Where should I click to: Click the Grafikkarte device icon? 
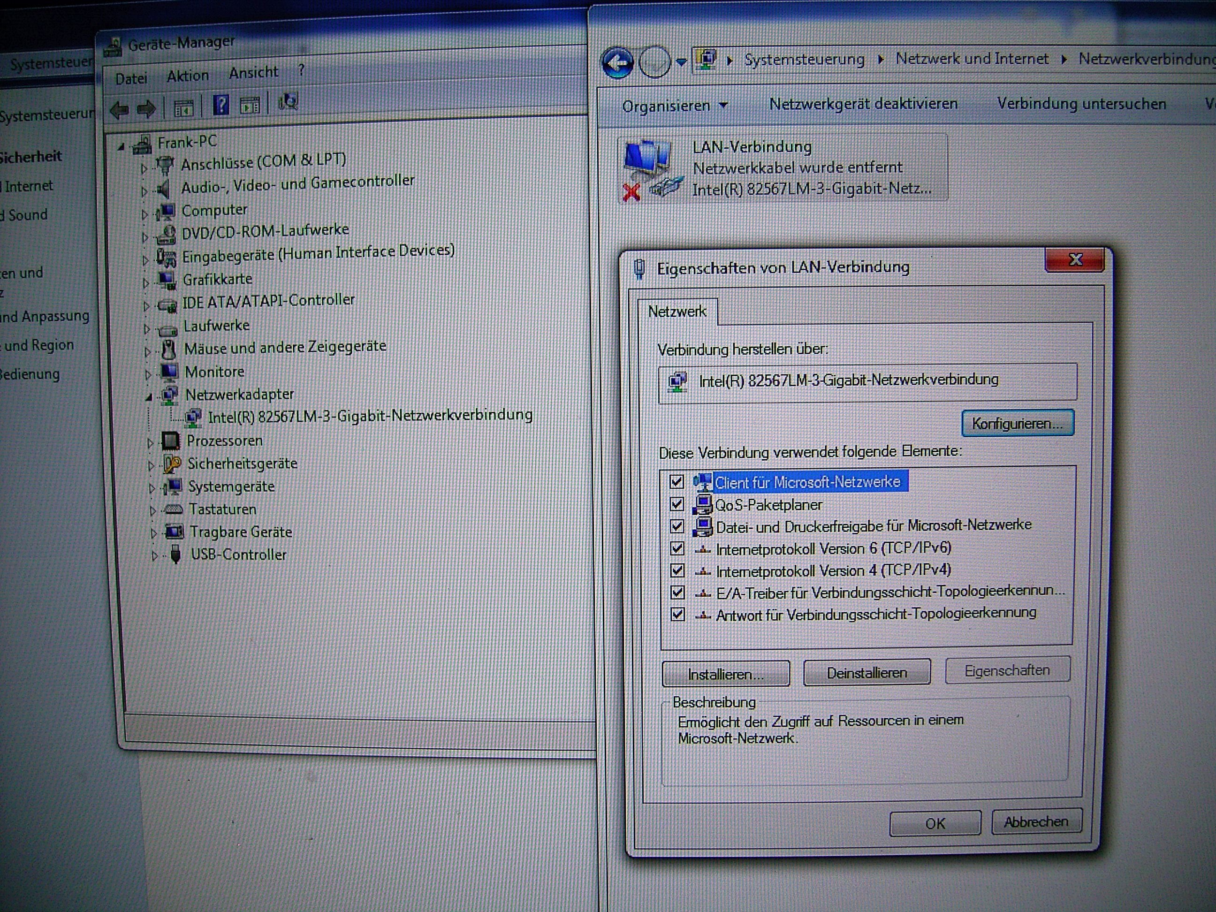click(166, 281)
